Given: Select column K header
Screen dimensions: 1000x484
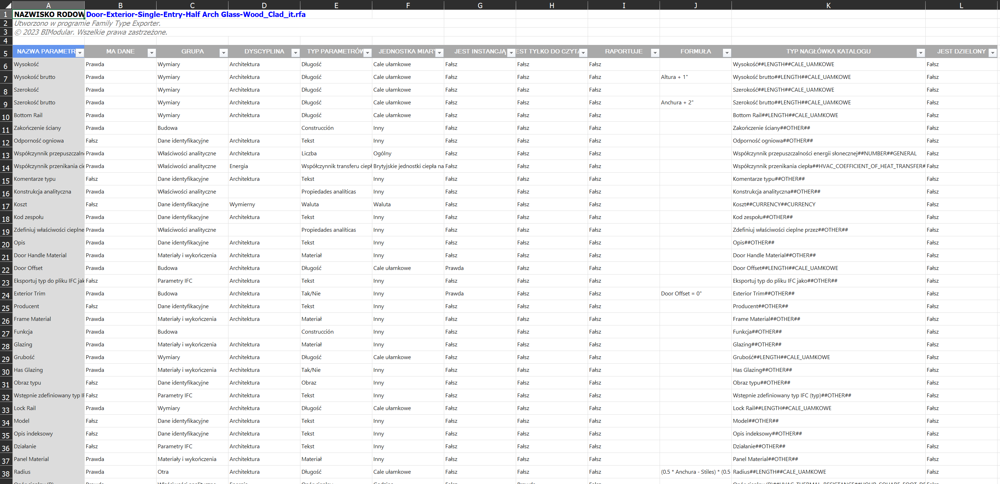Looking at the screenshot, I should point(828,5).
